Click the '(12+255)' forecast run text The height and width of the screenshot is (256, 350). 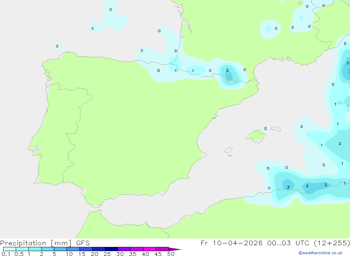pyautogui.click(x=332, y=243)
